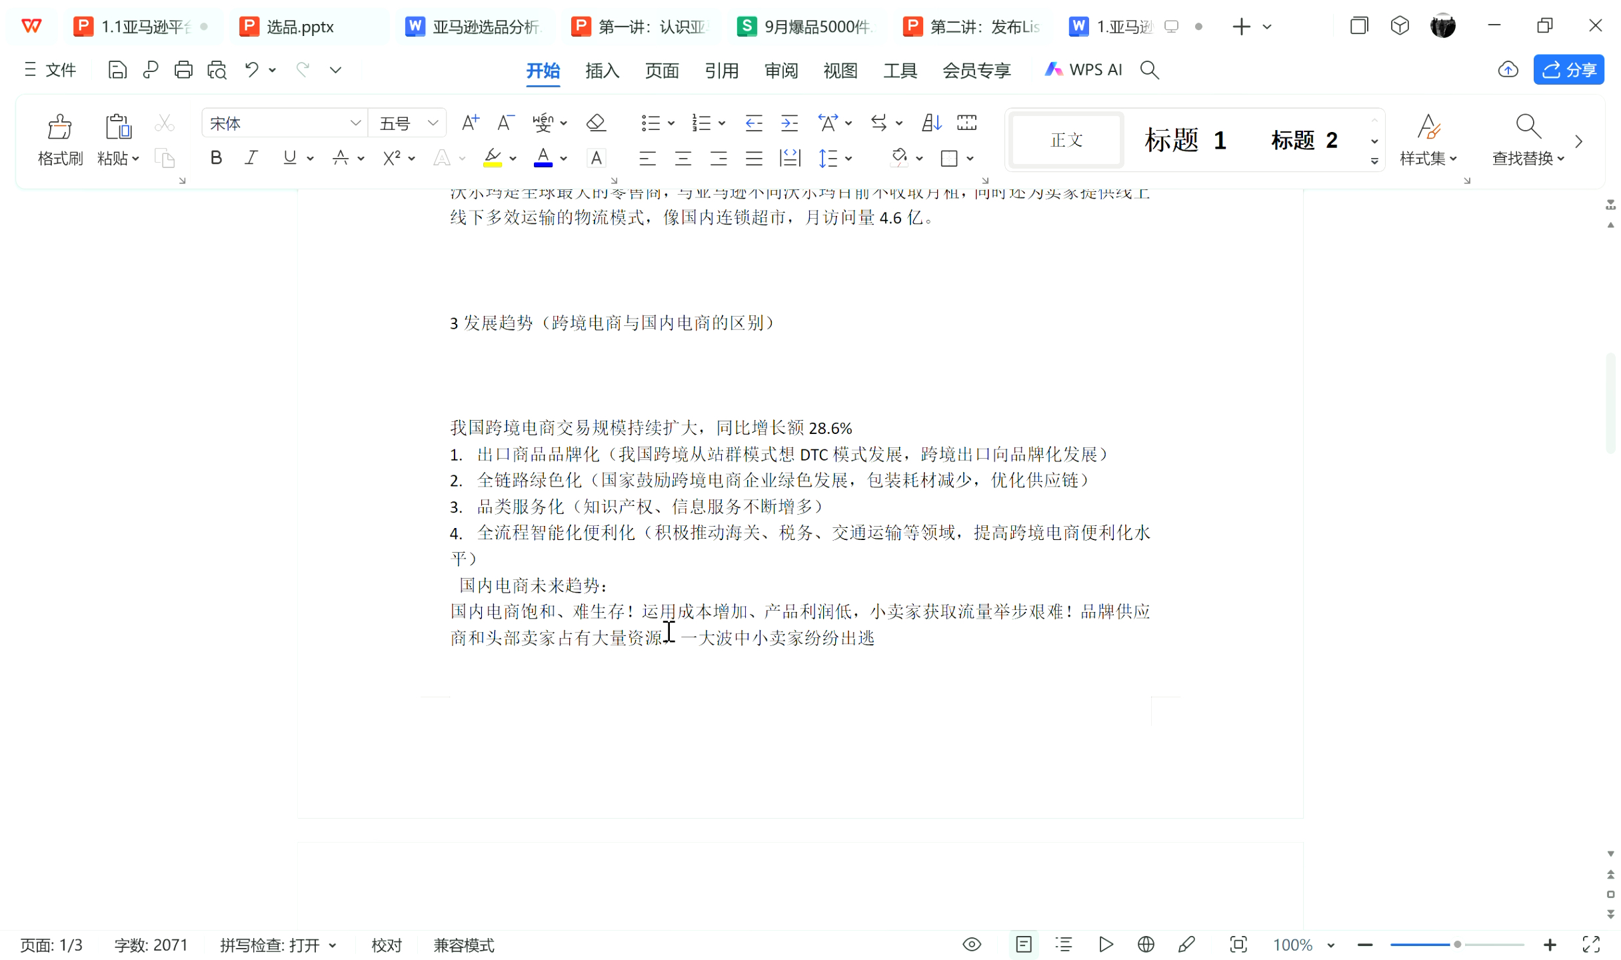This screenshot has height=960, width=1621.
Task: Click the Paste (粘贴) clipboard icon
Action: pyautogui.click(x=118, y=127)
